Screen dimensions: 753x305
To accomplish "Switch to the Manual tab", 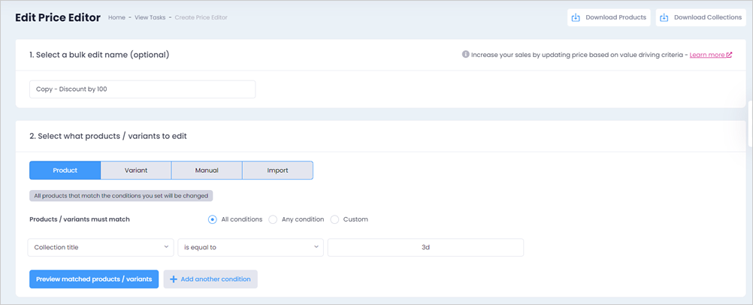I will [x=207, y=170].
